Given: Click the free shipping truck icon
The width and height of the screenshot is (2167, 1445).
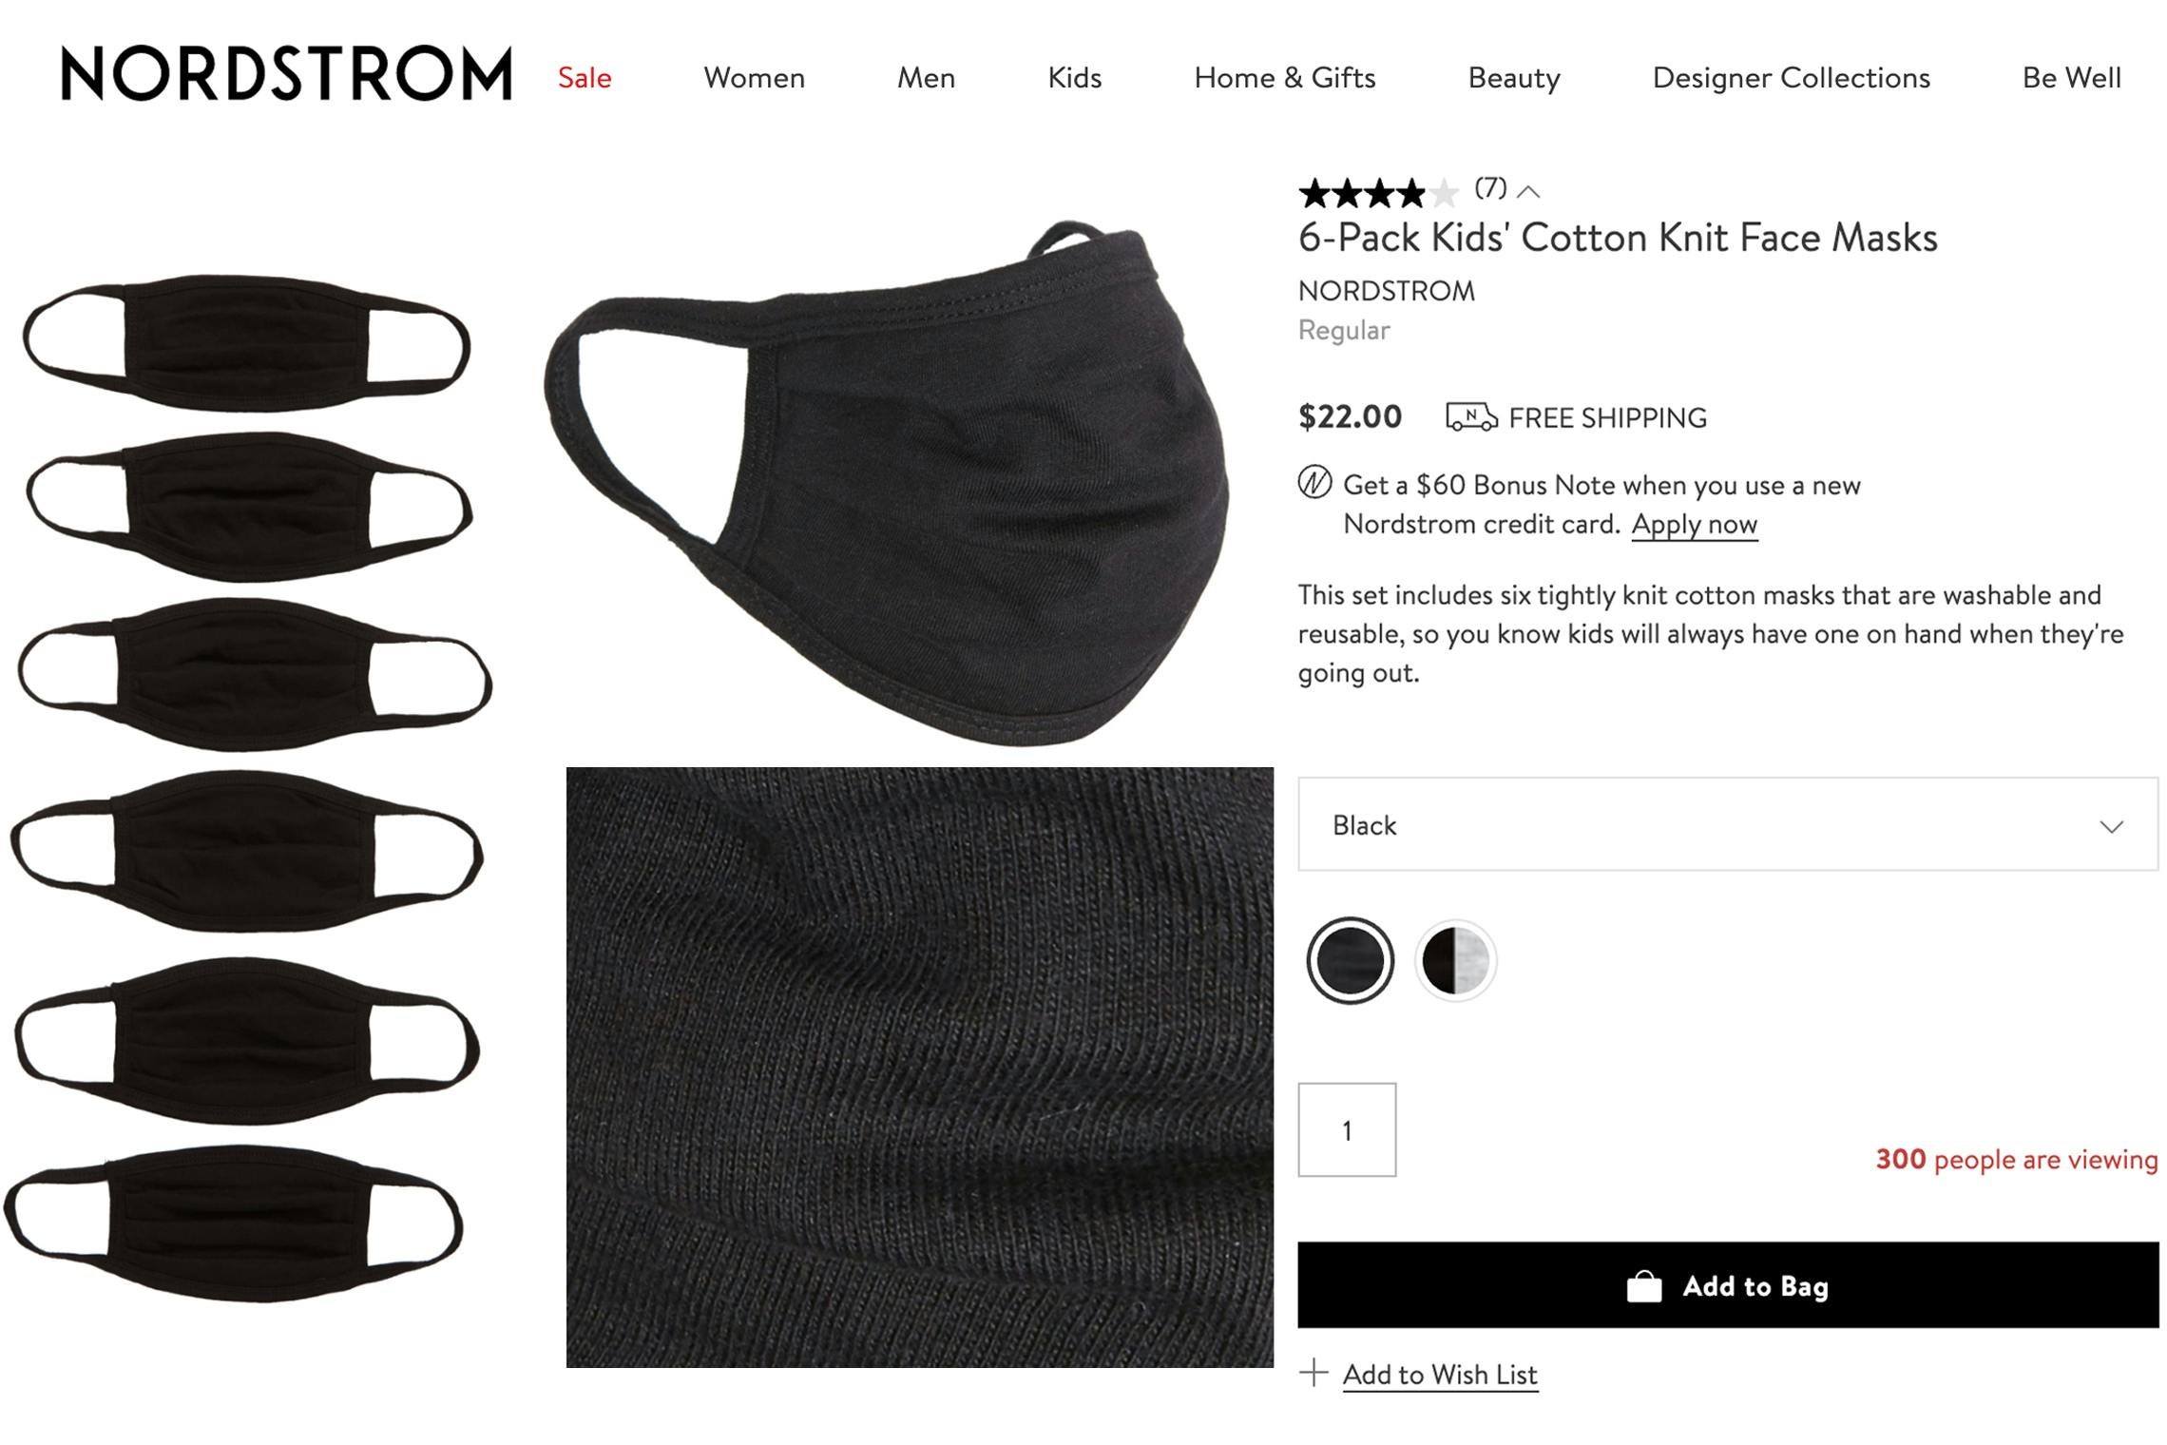Looking at the screenshot, I should 1471,416.
